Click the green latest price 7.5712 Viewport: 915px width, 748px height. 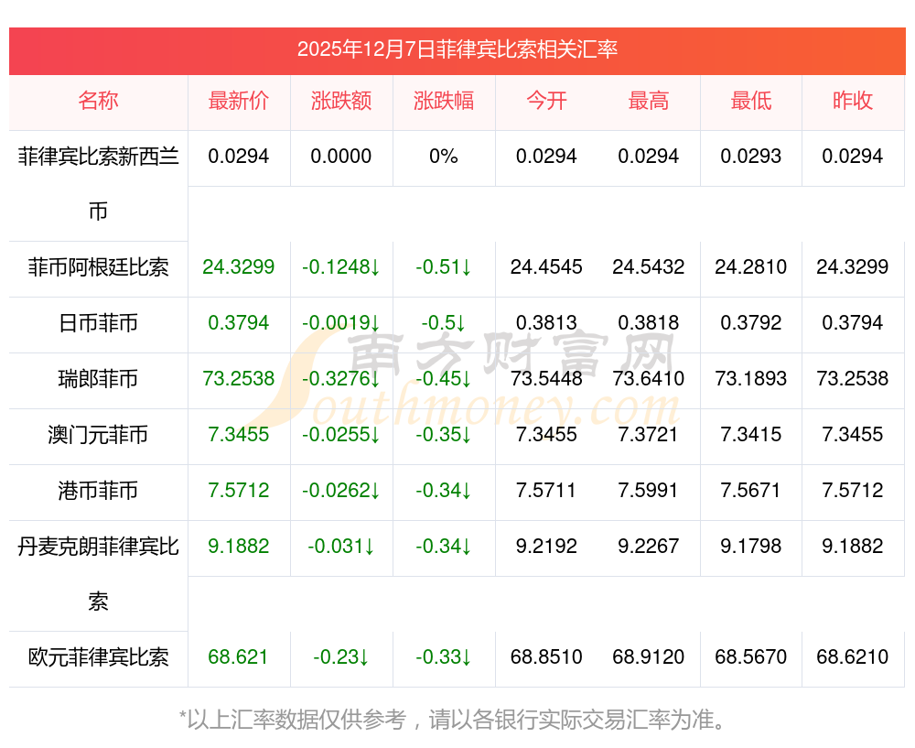[238, 490]
